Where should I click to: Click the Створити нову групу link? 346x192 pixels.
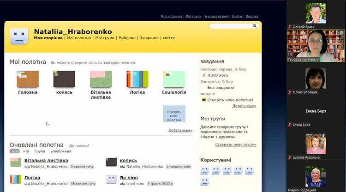pos(236,145)
